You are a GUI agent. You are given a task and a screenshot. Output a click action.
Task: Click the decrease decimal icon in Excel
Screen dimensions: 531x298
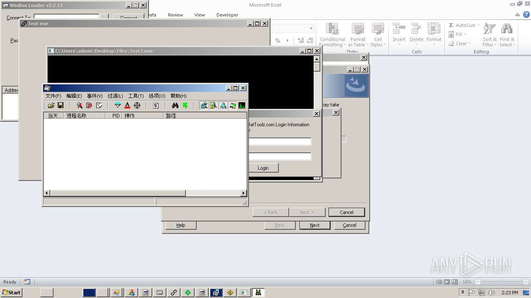(x=310, y=41)
